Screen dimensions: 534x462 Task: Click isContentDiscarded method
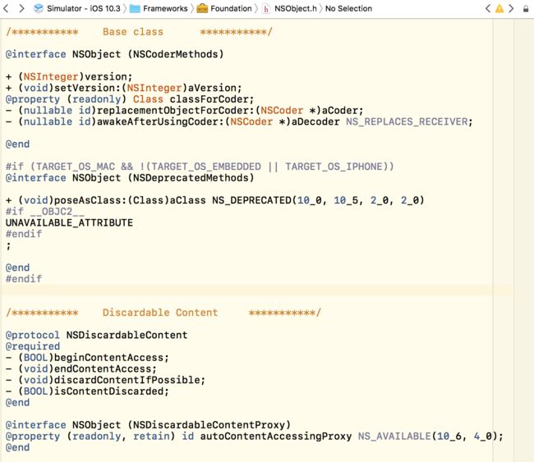108,391
